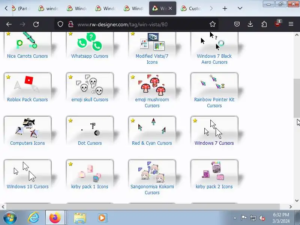The image size is (300, 225).
Task: Click the horizontal scrollbar left arrow
Action: (3, 207)
